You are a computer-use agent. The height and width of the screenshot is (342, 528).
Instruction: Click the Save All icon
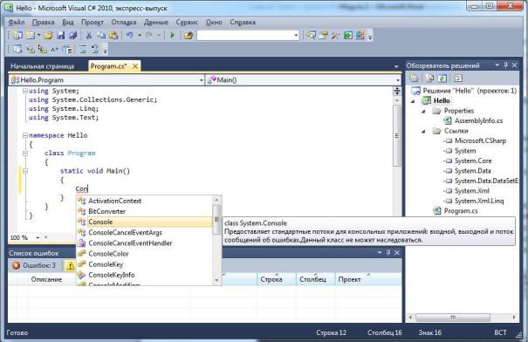pyautogui.click(x=72, y=35)
